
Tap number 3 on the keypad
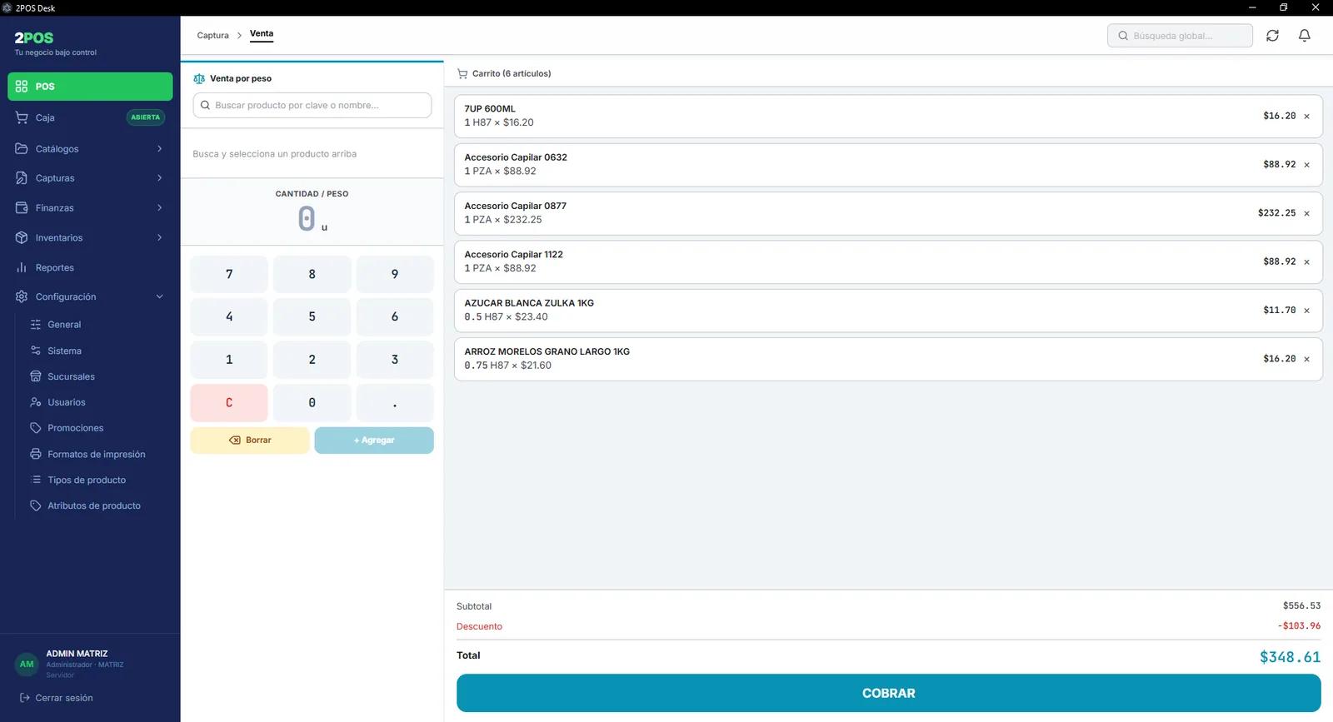(x=395, y=360)
